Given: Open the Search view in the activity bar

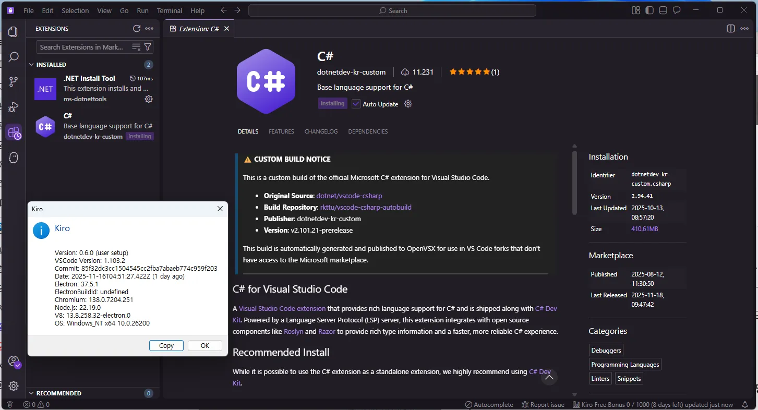Looking at the screenshot, I should pyautogui.click(x=14, y=57).
